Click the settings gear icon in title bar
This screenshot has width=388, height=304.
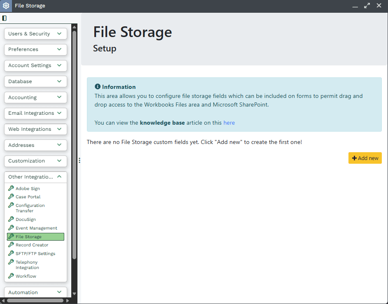(6, 6)
